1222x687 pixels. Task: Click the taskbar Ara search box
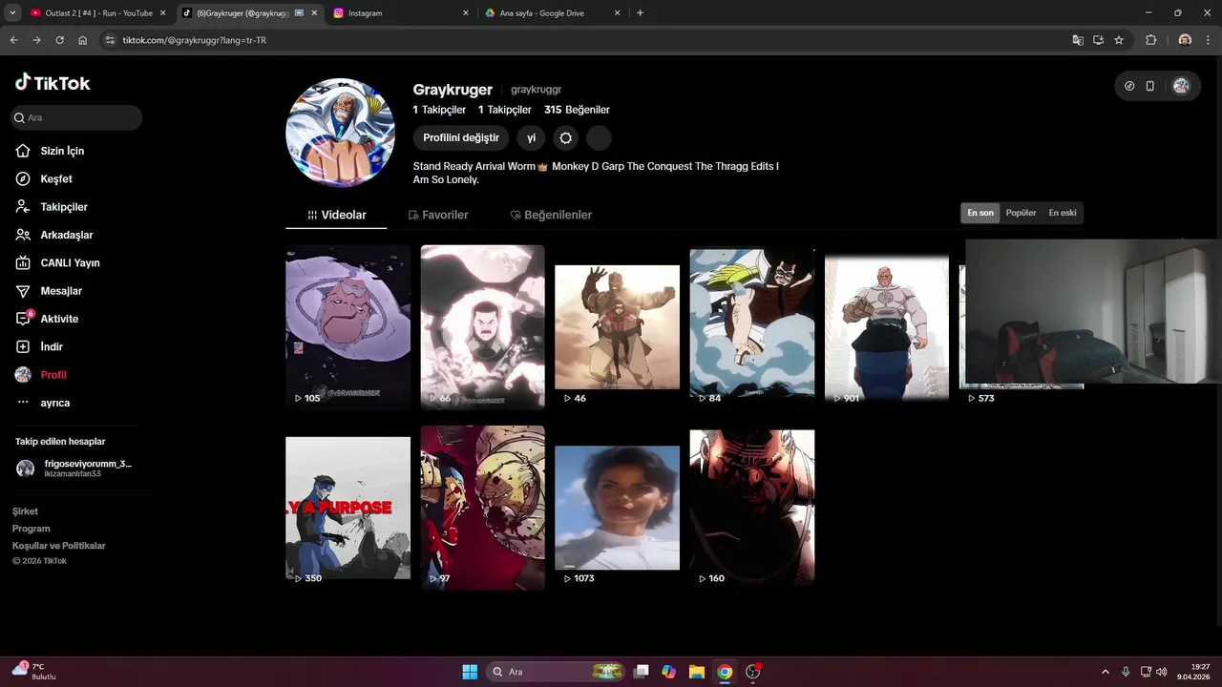coord(557,672)
